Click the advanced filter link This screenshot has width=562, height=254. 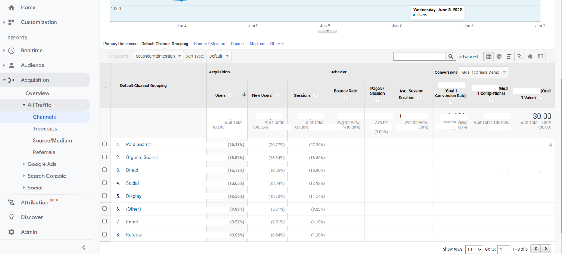pos(469,56)
